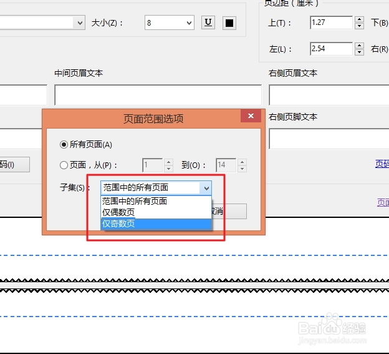
Task: Click the From page number field
Action: 152,165
